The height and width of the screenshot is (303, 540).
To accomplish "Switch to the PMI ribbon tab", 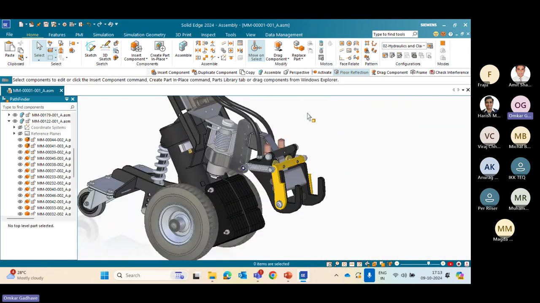I will [x=79, y=35].
